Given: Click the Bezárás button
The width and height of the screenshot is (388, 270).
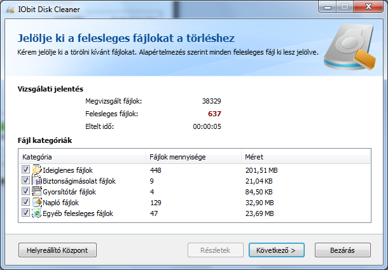Looking at the screenshot, I should (342, 250).
